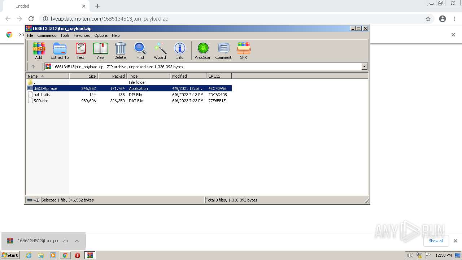The image size is (462, 260).
Task: Launch Internet Explorer from taskbar
Action: click(29, 255)
